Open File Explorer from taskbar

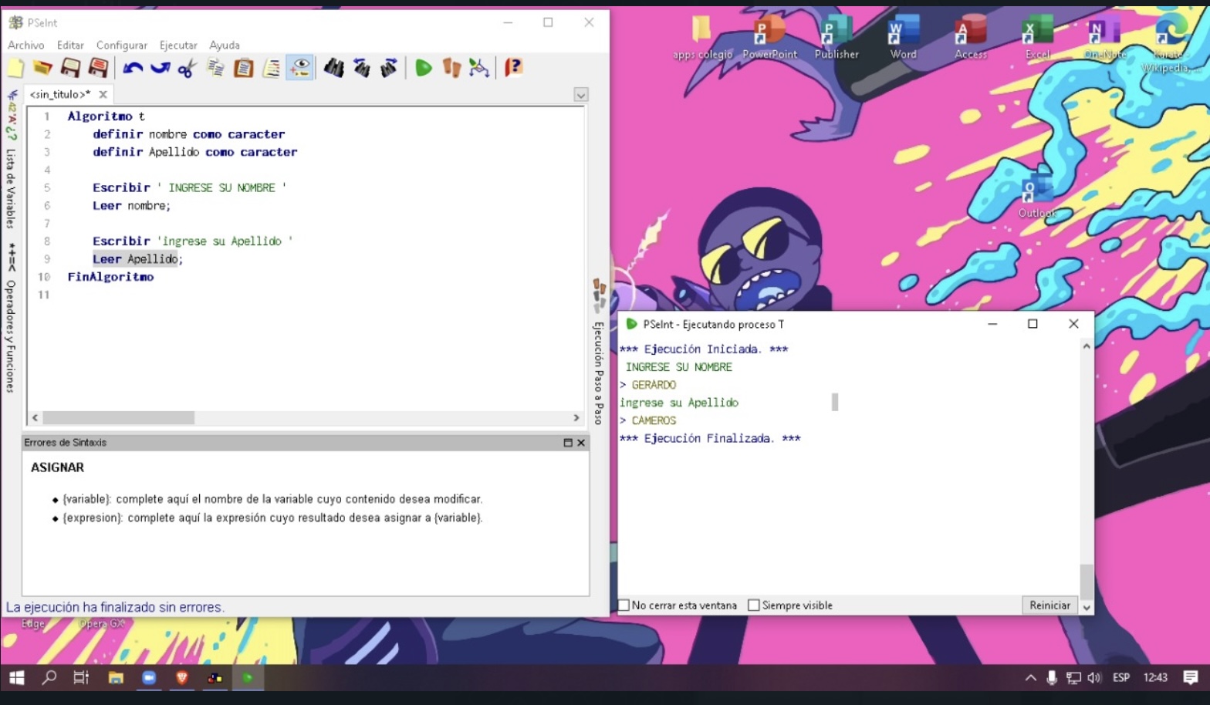[x=116, y=678]
